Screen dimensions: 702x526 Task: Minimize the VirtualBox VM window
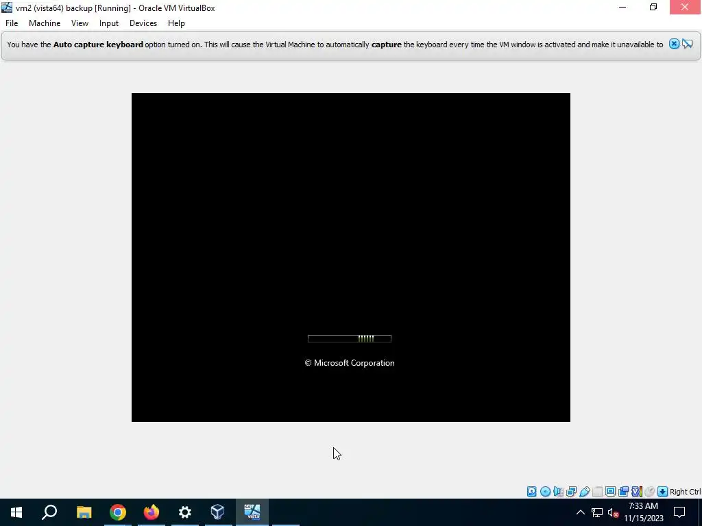(622, 8)
